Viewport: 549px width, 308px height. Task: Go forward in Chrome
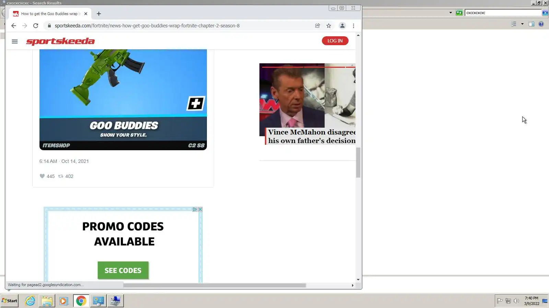coord(25,26)
